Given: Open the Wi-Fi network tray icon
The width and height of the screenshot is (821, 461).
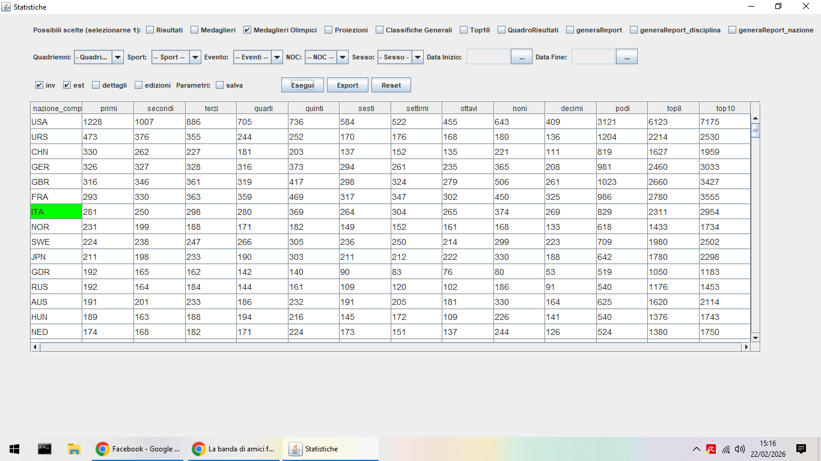Looking at the screenshot, I should (x=726, y=448).
